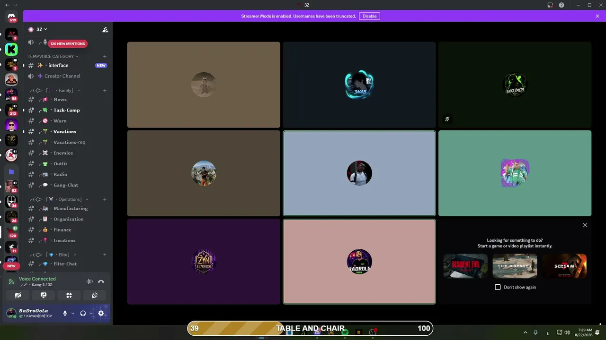
Task: Open the Gang-Chat channel
Action: (67, 185)
